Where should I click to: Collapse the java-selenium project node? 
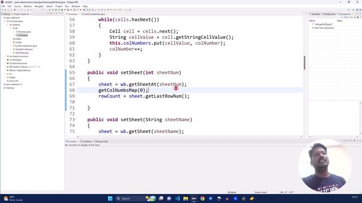(2, 17)
